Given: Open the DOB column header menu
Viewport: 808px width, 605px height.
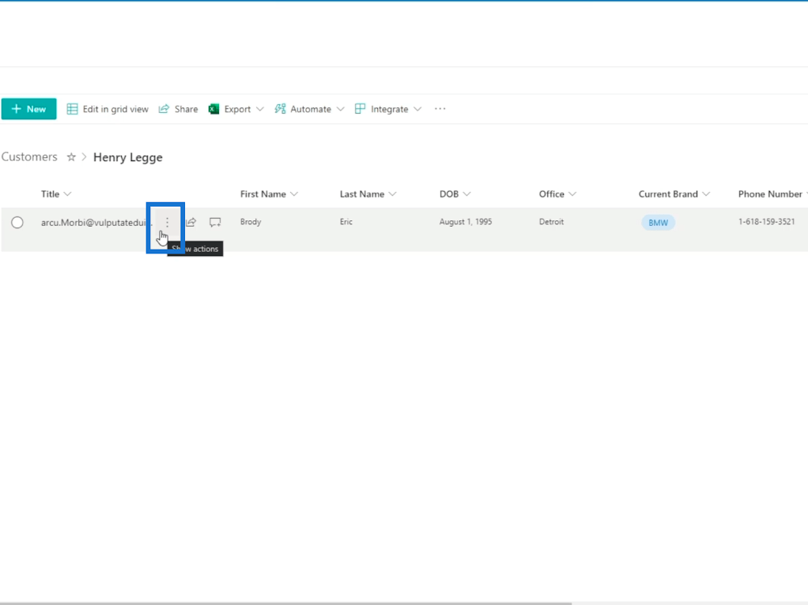Looking at the screenshot, I should click(x=455, y=194).
